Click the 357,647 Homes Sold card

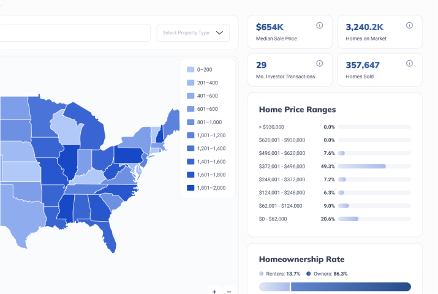(379, 70)
